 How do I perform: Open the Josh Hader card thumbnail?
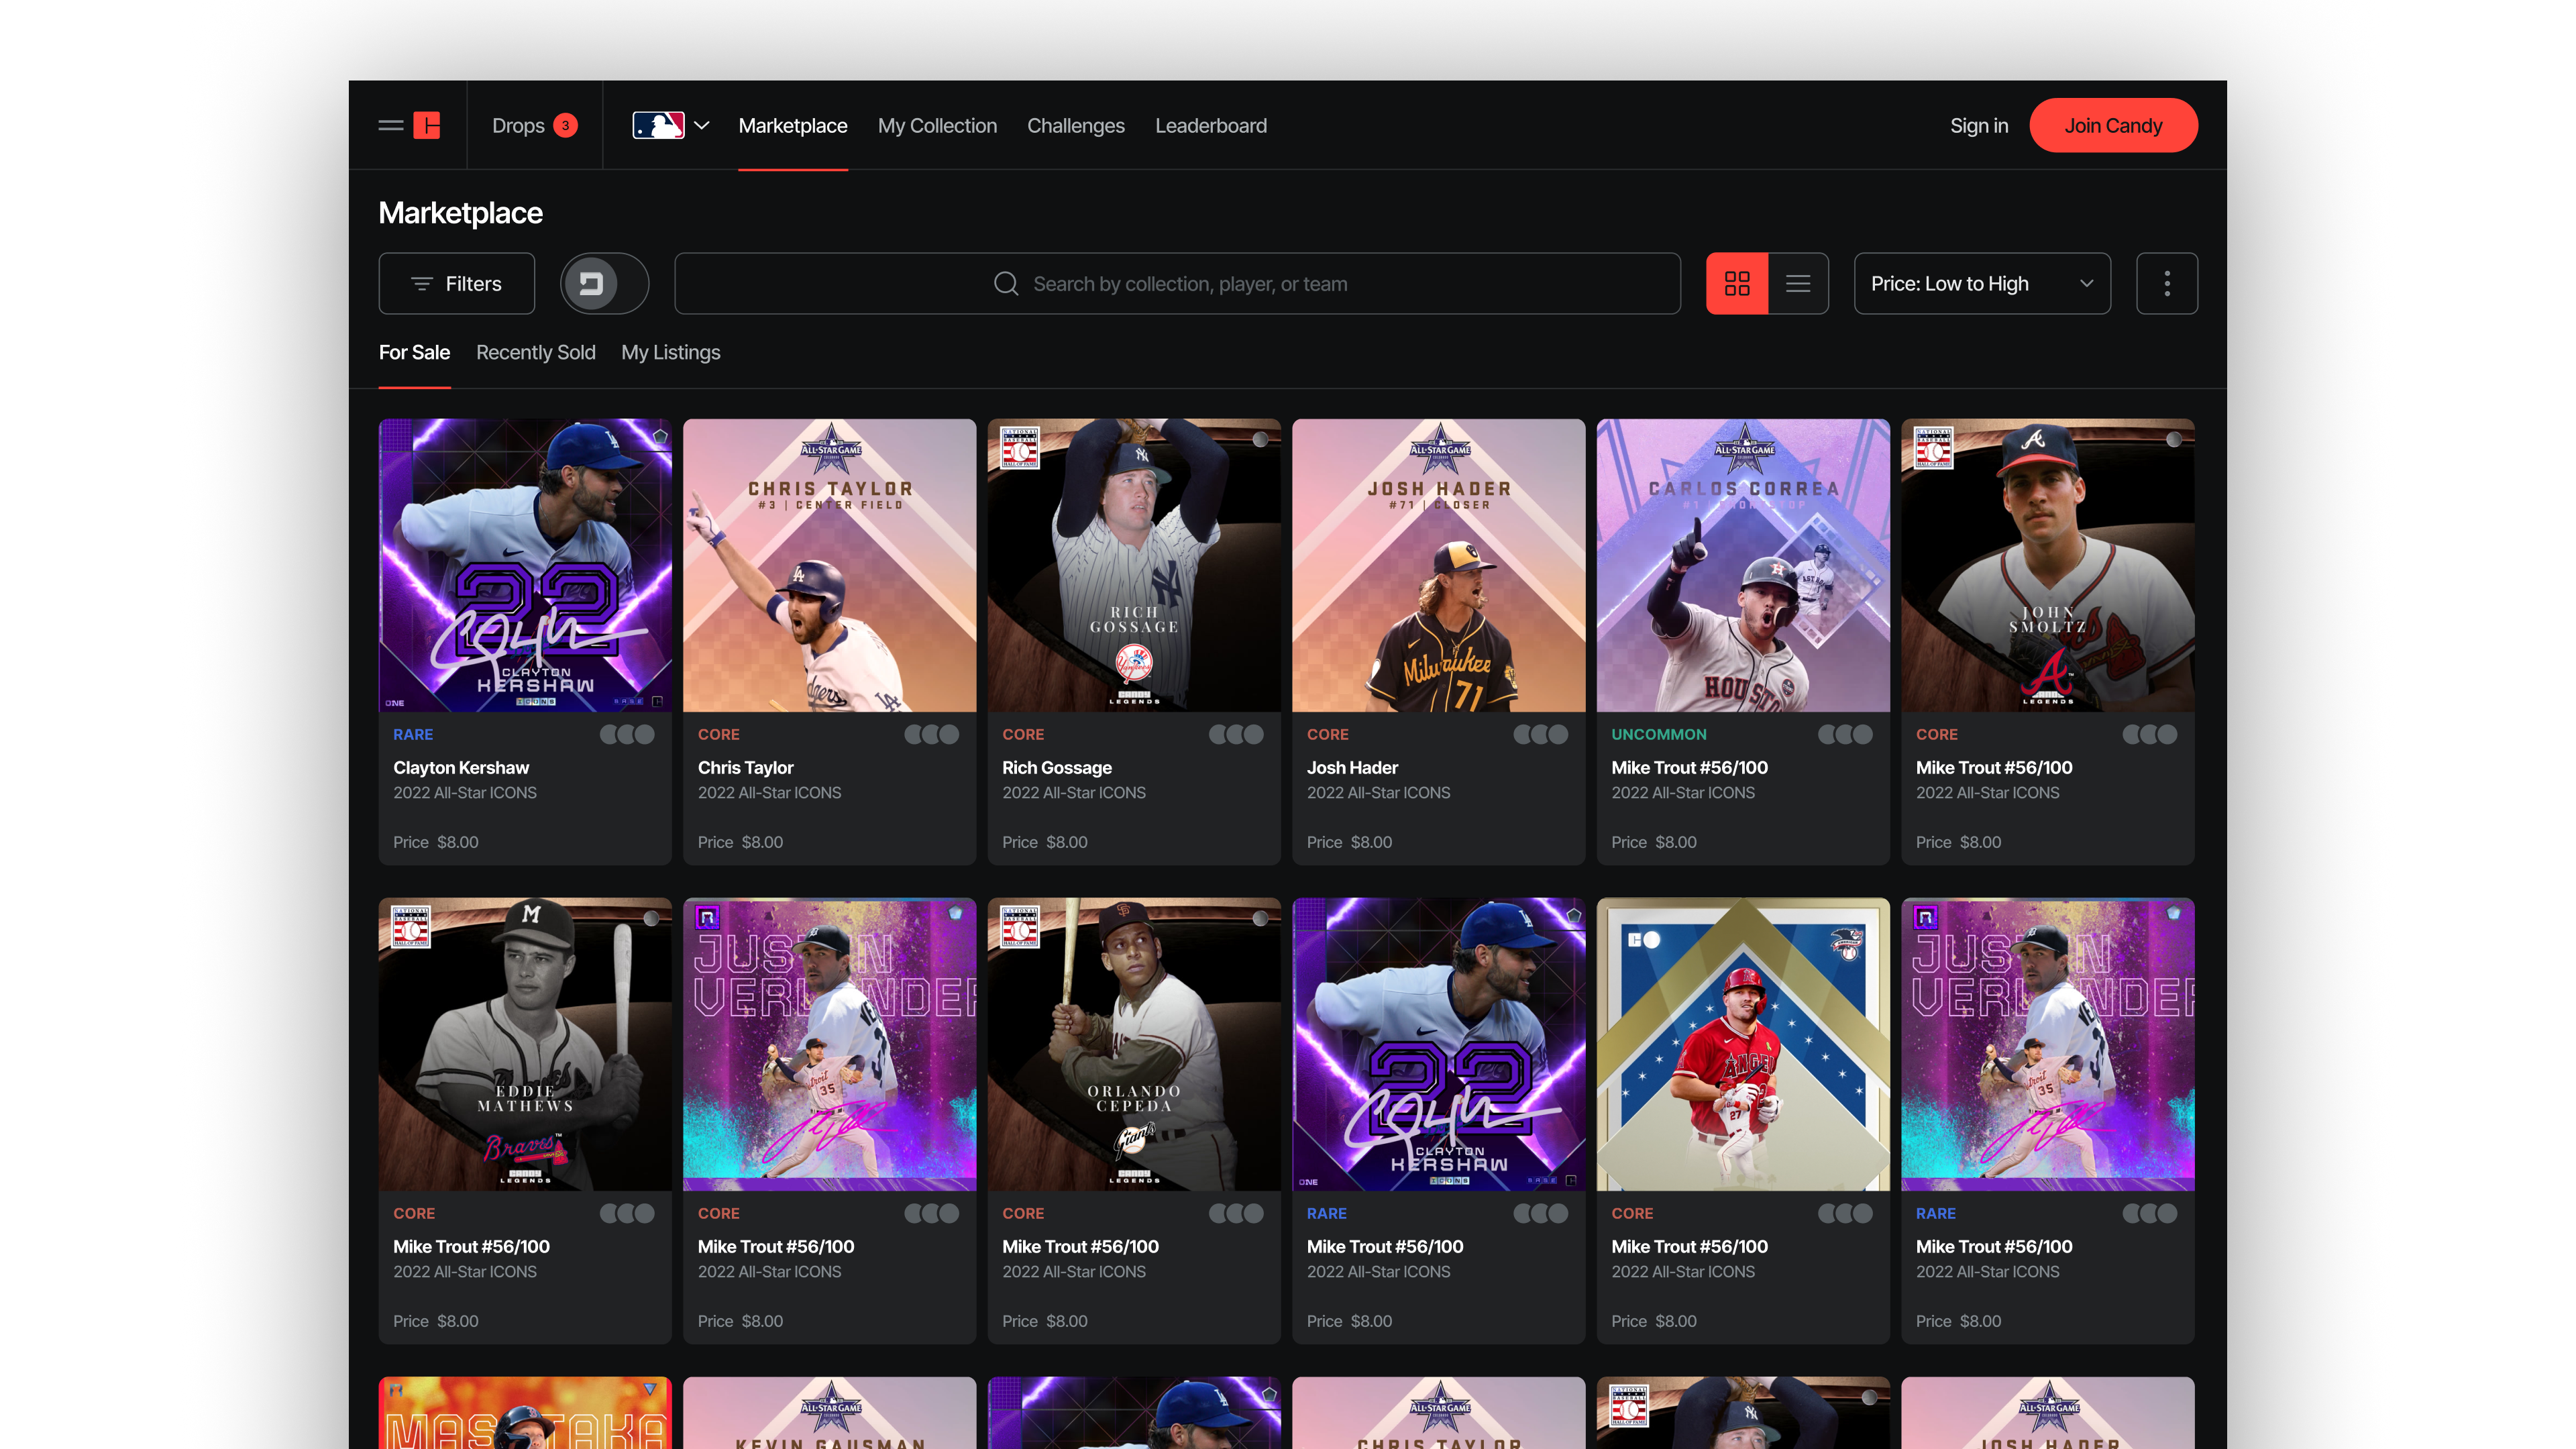[1438, 565]
